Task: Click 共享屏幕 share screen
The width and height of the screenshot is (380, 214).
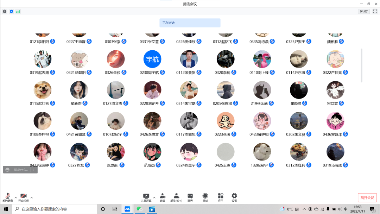Action: [146, 197]
